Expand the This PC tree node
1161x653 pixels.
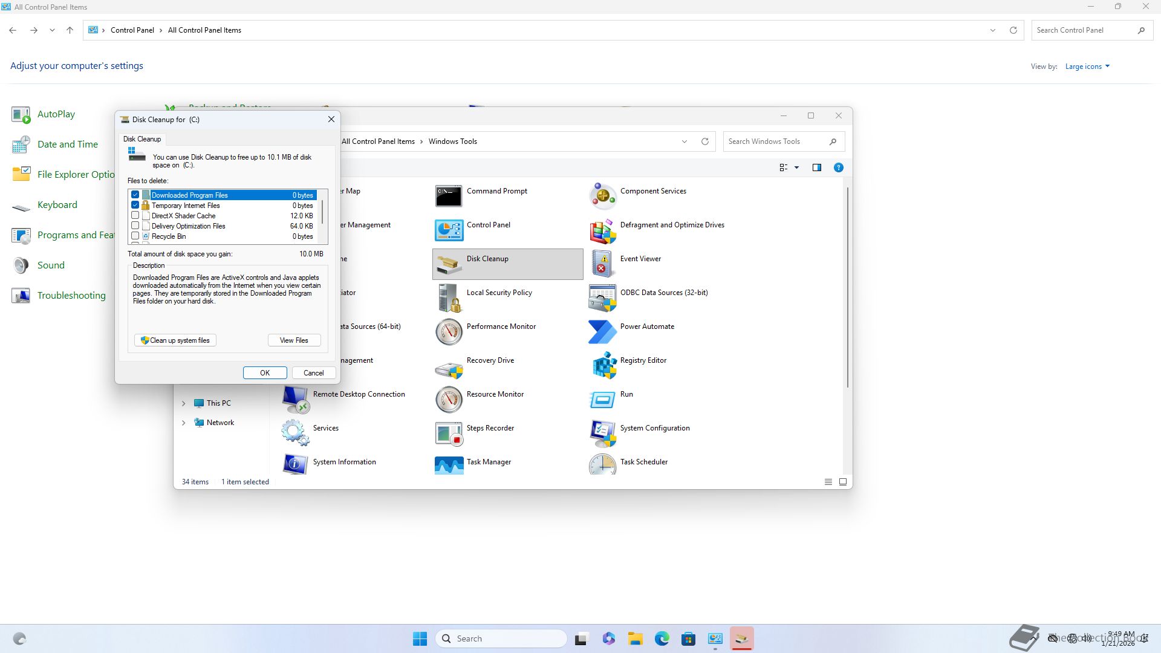pyautogui.click(x=184, y=403)
